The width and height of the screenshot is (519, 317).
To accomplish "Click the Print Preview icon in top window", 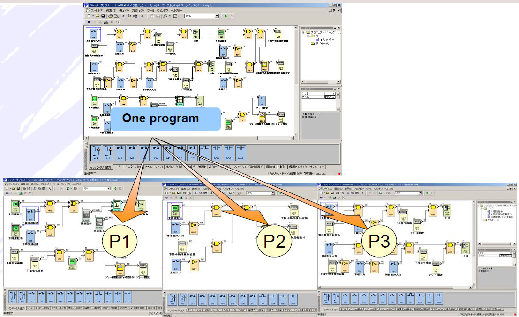I will (116, 16).
